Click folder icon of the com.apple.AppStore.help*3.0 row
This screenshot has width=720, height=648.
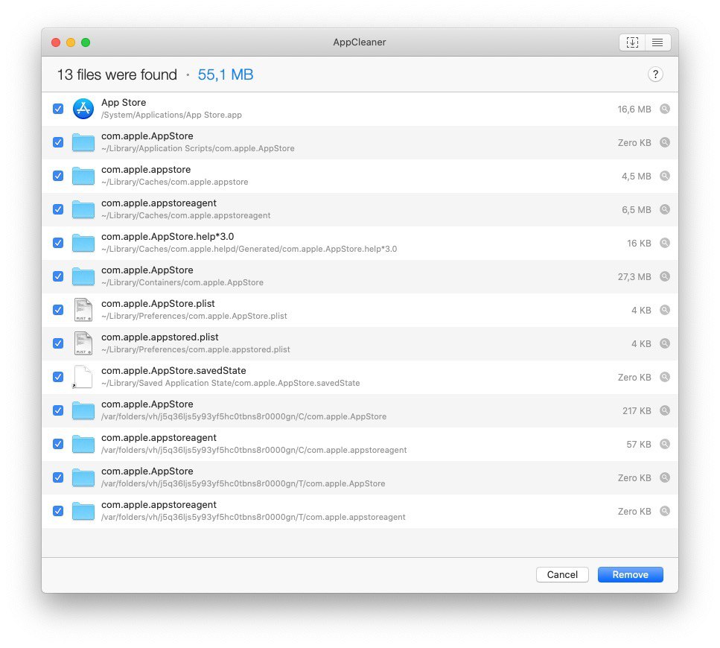coord(83,243)
